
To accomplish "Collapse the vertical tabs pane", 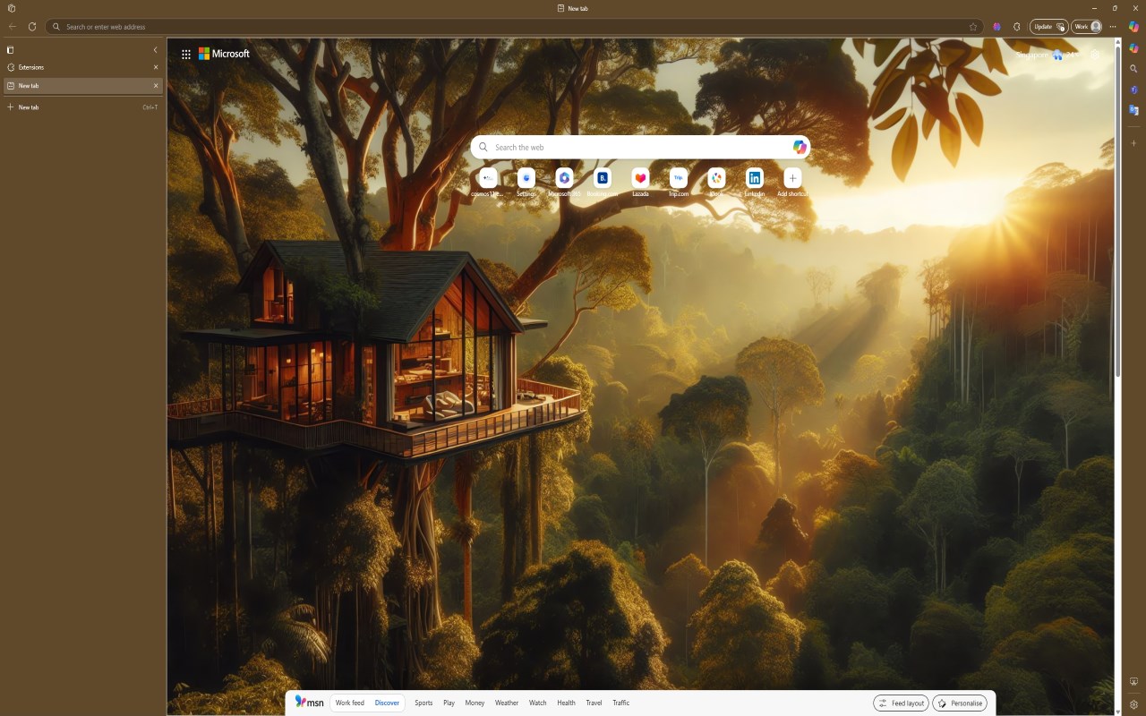I will (x=155, y=50).
